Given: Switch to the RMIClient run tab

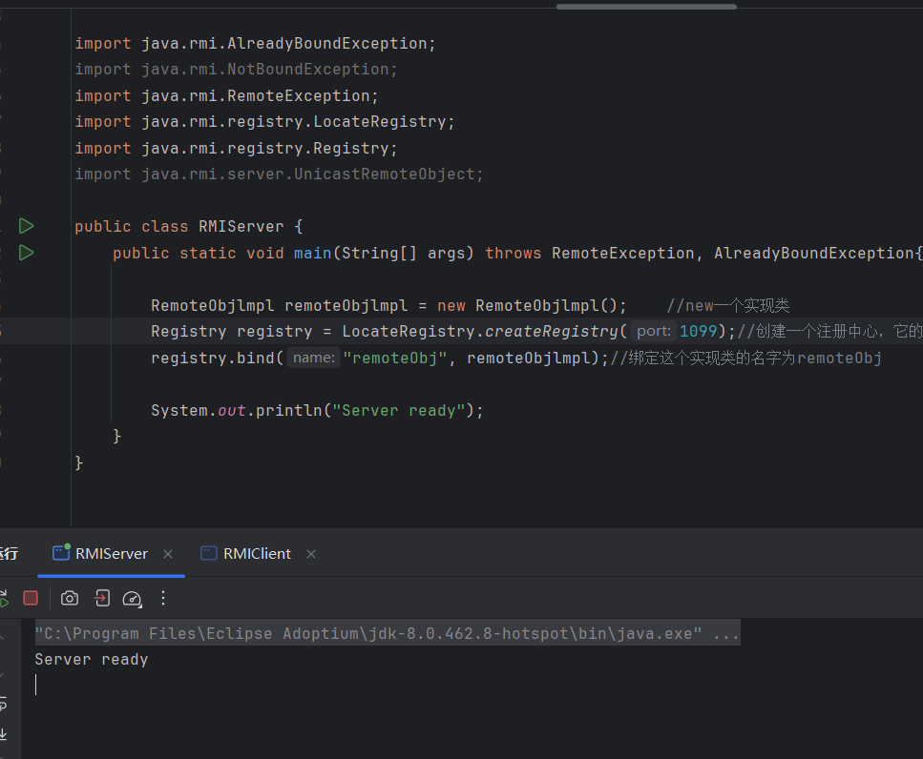Looking at the screenshot, I should point(256,554).
